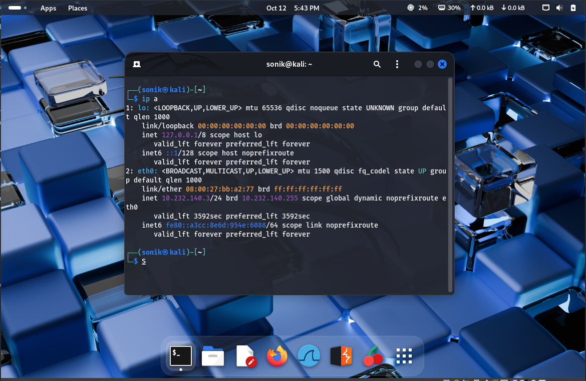Click the green UP state text
Screen dimensions: 586x381
pyautogui.click(x=422, y=171)
